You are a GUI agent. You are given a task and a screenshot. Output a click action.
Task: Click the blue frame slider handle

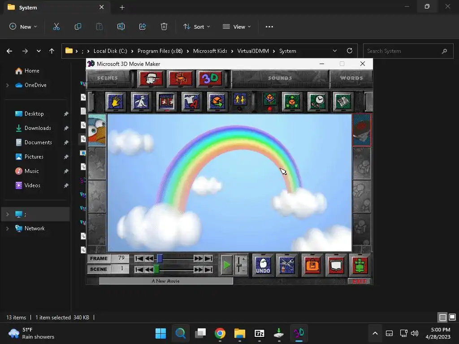pyautogui.click(x=160, y=258)
